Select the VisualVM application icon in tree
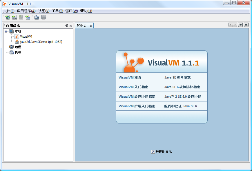 17,37
